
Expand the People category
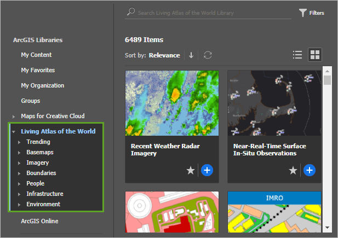tap(19, 184)
